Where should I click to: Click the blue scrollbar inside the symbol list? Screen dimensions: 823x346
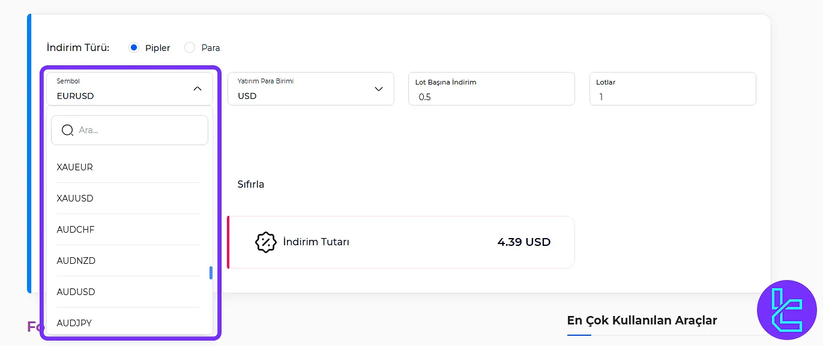211,273
